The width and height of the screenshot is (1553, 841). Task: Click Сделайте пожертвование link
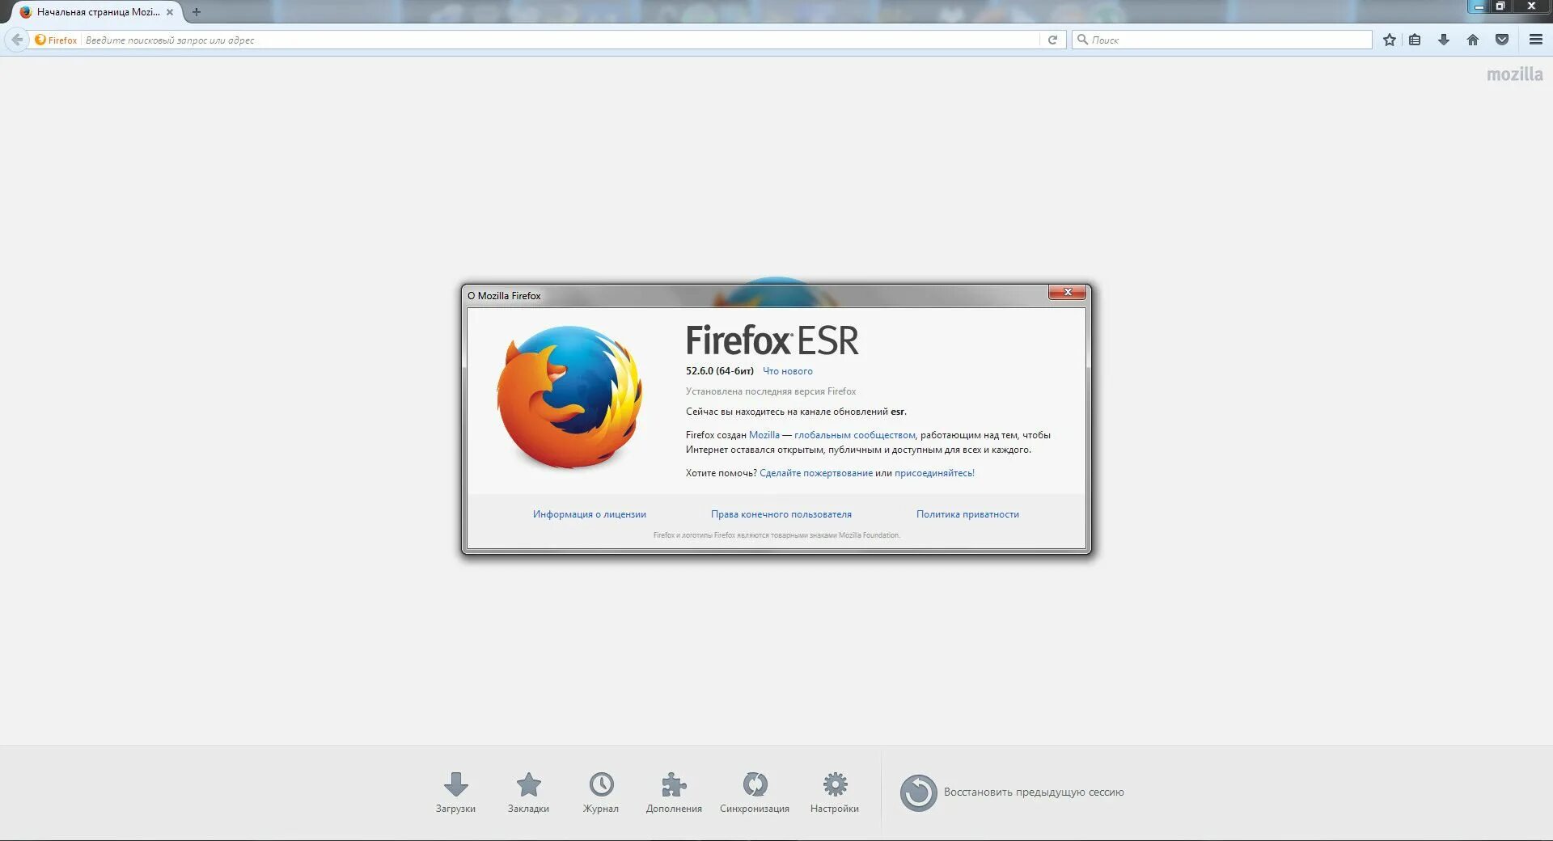coord(815,473)
